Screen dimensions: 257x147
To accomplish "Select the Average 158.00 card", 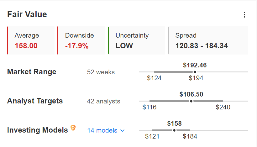I will [x=31, y=40].
